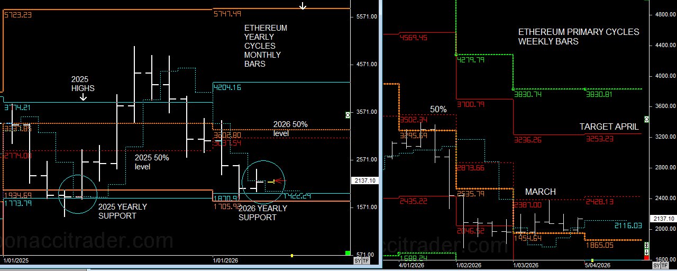Screen dimensions: 677x271
Task: Click the 4204.16 level label
Action: 227,87
